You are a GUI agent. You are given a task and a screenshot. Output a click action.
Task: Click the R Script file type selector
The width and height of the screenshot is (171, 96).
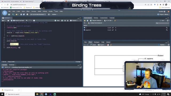pyautogui.click(x=78, y=62)
